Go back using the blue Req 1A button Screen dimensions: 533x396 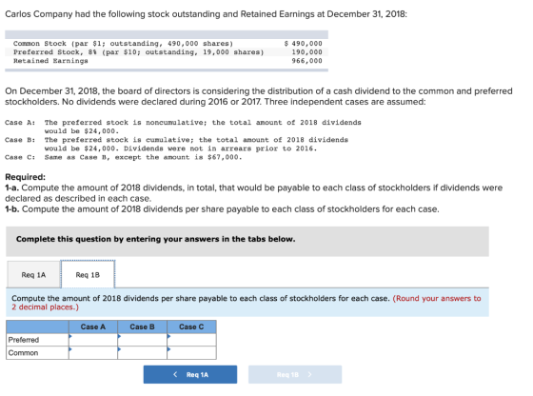click(190, 375)
